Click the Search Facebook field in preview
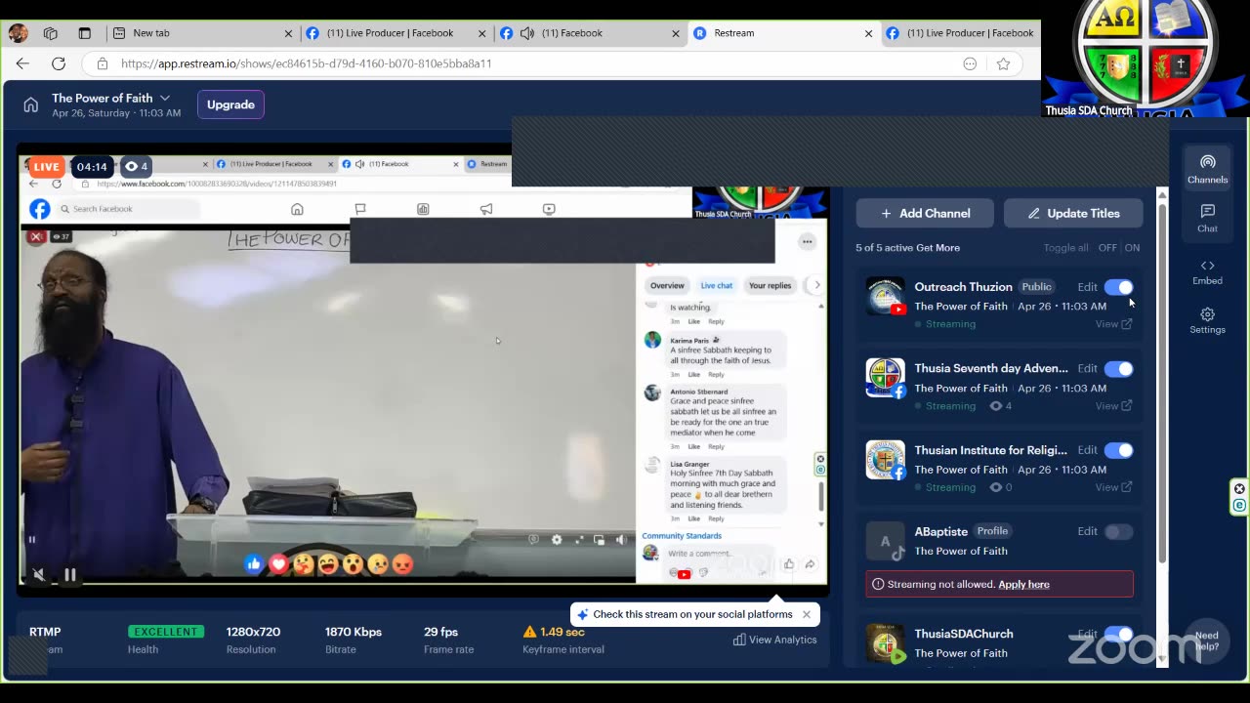Screen dimensions: 1250x703 pyautogui.click(x=128, y=209)
